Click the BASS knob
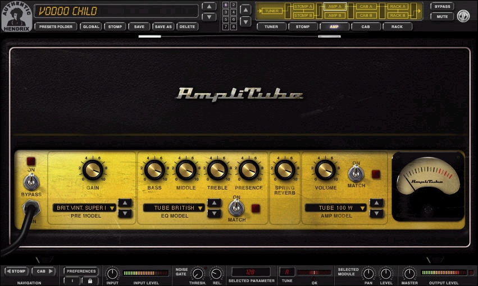The height and width of the screenshot is (286, 478). click(154, 170)
